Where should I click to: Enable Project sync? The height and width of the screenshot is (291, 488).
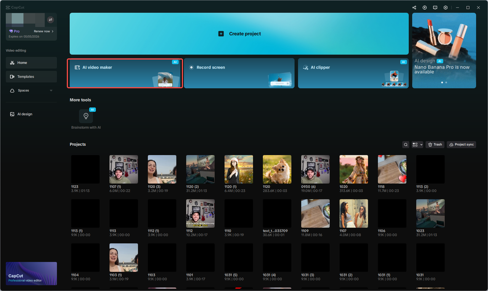(461, 145)
